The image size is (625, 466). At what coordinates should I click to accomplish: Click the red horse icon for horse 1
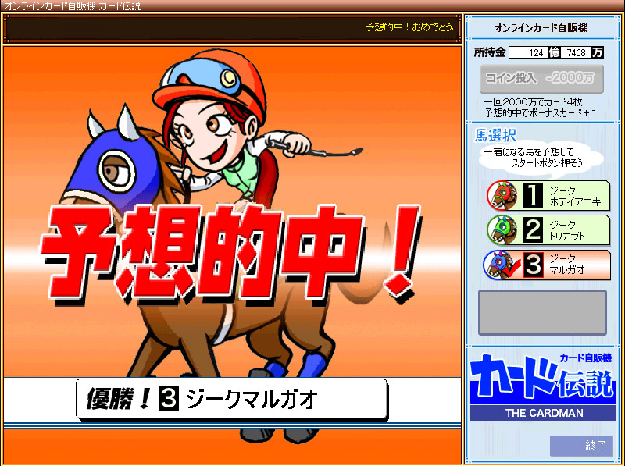[x=501, y=195]
